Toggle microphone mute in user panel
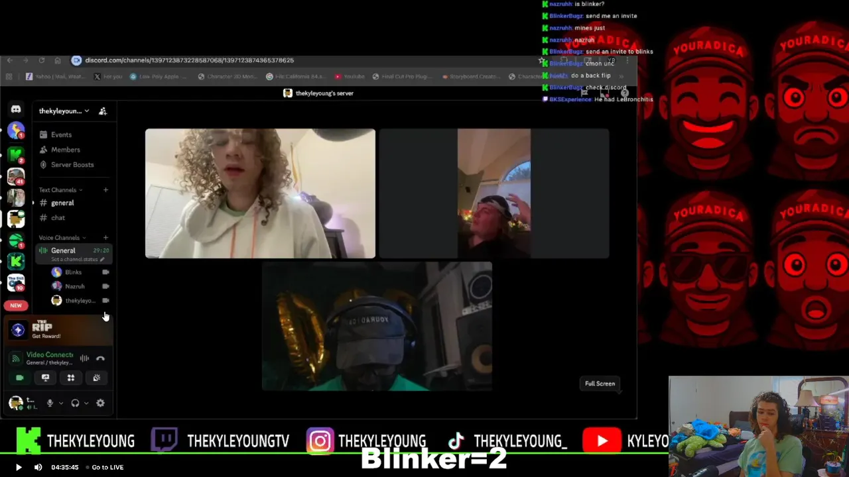The height and width of the screenshot is (477, 849). [x=50, y=403]
